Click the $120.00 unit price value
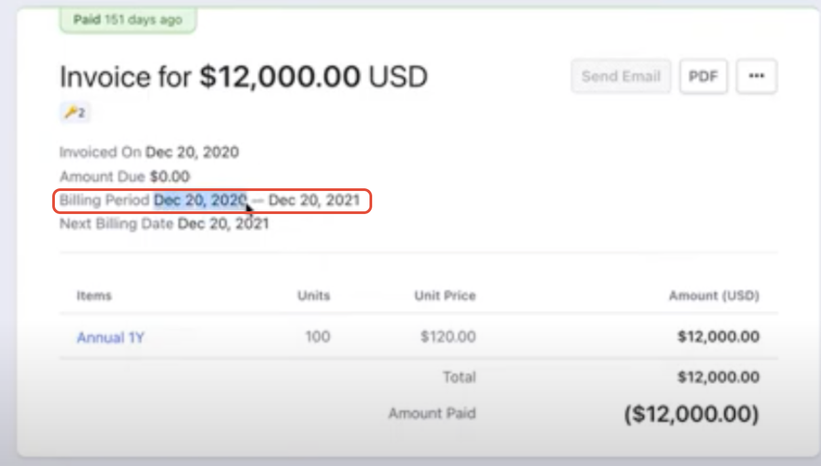This screenshot has width=821, height=466. click(448, 337)
